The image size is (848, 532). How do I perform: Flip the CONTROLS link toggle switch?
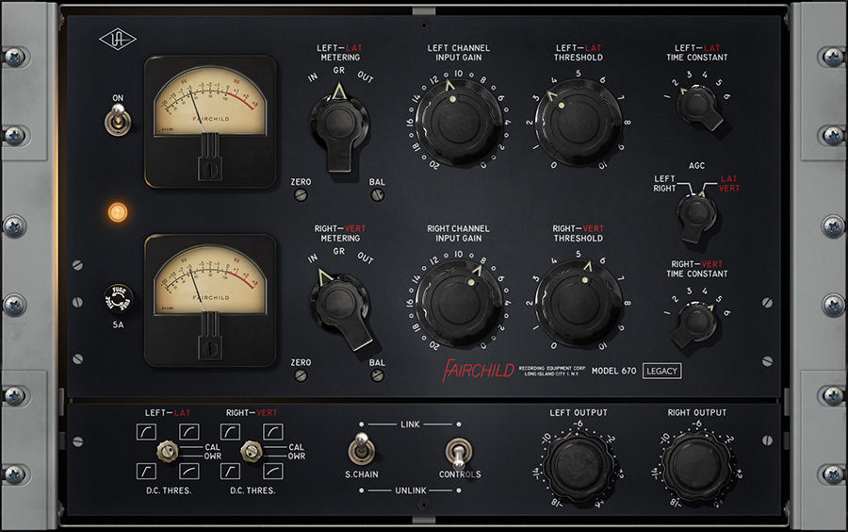click(x=459, y=453)
